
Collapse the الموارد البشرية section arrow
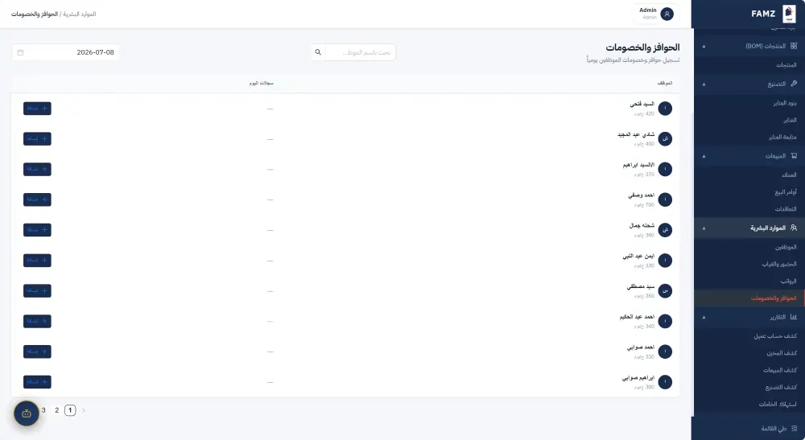coord(704,228)
